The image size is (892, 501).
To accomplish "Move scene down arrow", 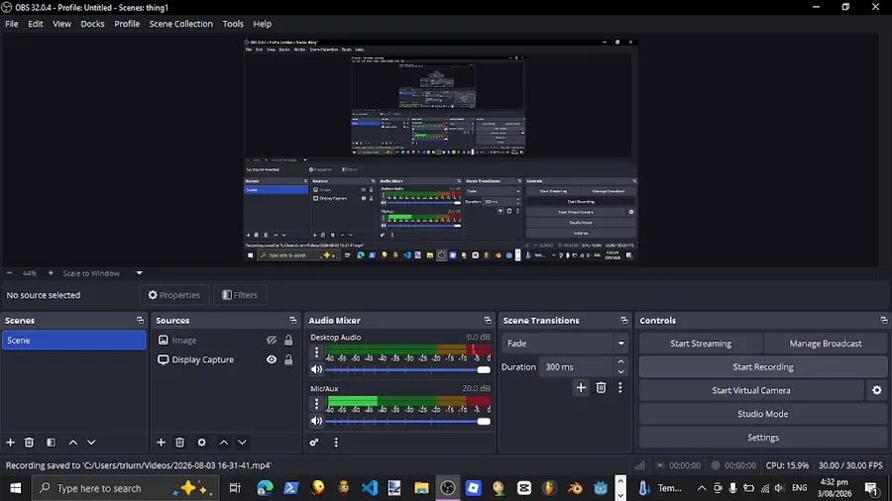I will tap(91, 442).
